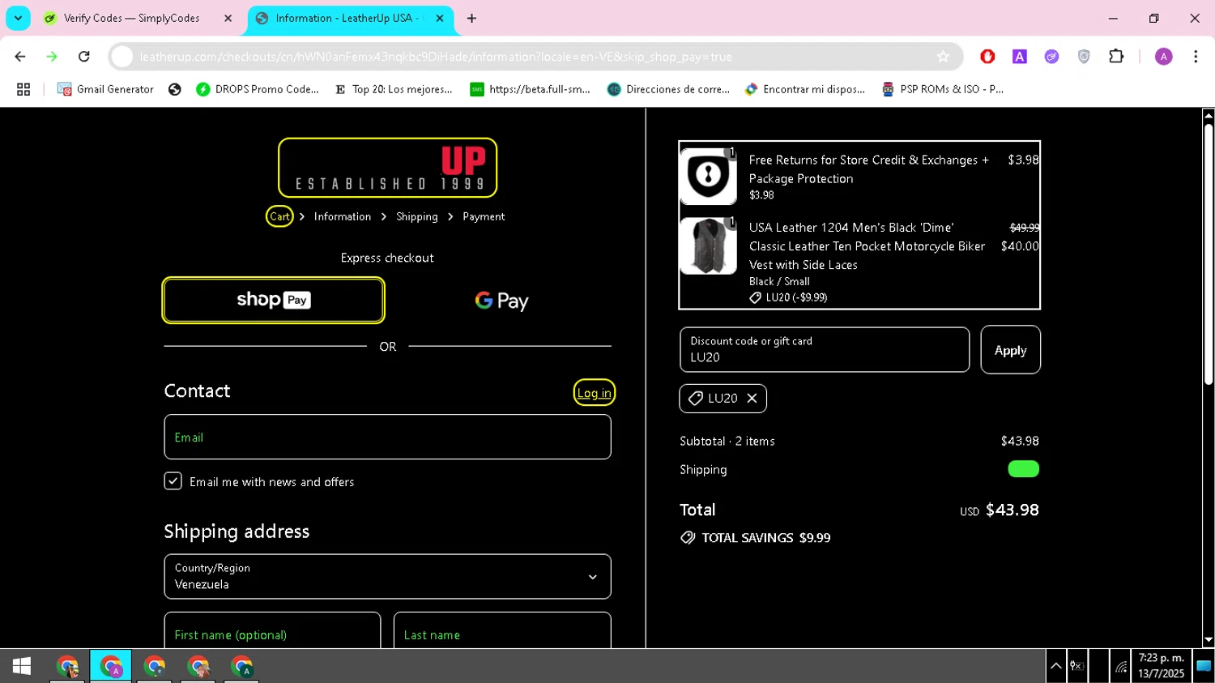The image size is (1215, 683).
Task: Open Chrome profile avatar A
Action: [1164, 57]
